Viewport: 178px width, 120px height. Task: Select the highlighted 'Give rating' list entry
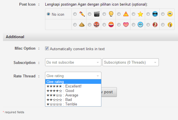(73, 82)
